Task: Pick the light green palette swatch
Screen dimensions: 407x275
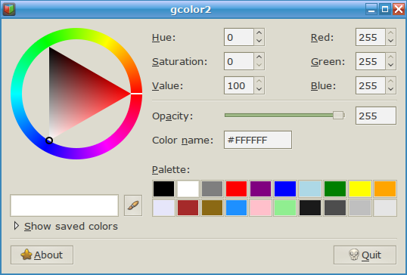Action: point(285,208)
